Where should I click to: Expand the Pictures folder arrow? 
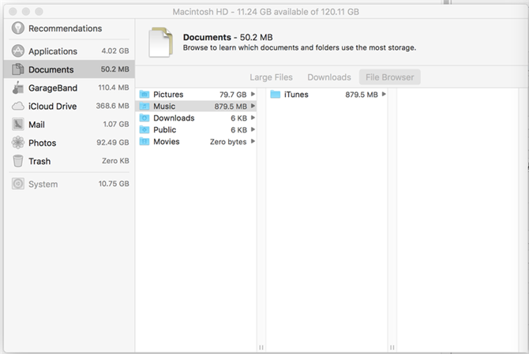pyautogui.click(x=253, y=95)
